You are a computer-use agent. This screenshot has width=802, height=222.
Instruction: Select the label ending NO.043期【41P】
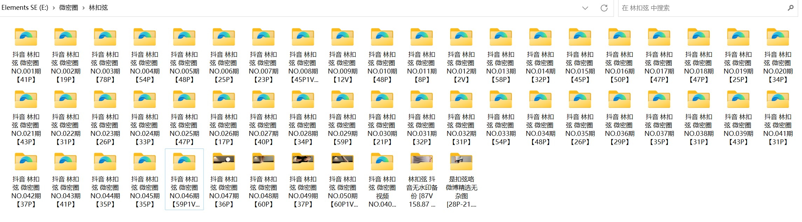pyautogui.click(x=66, y=192)
